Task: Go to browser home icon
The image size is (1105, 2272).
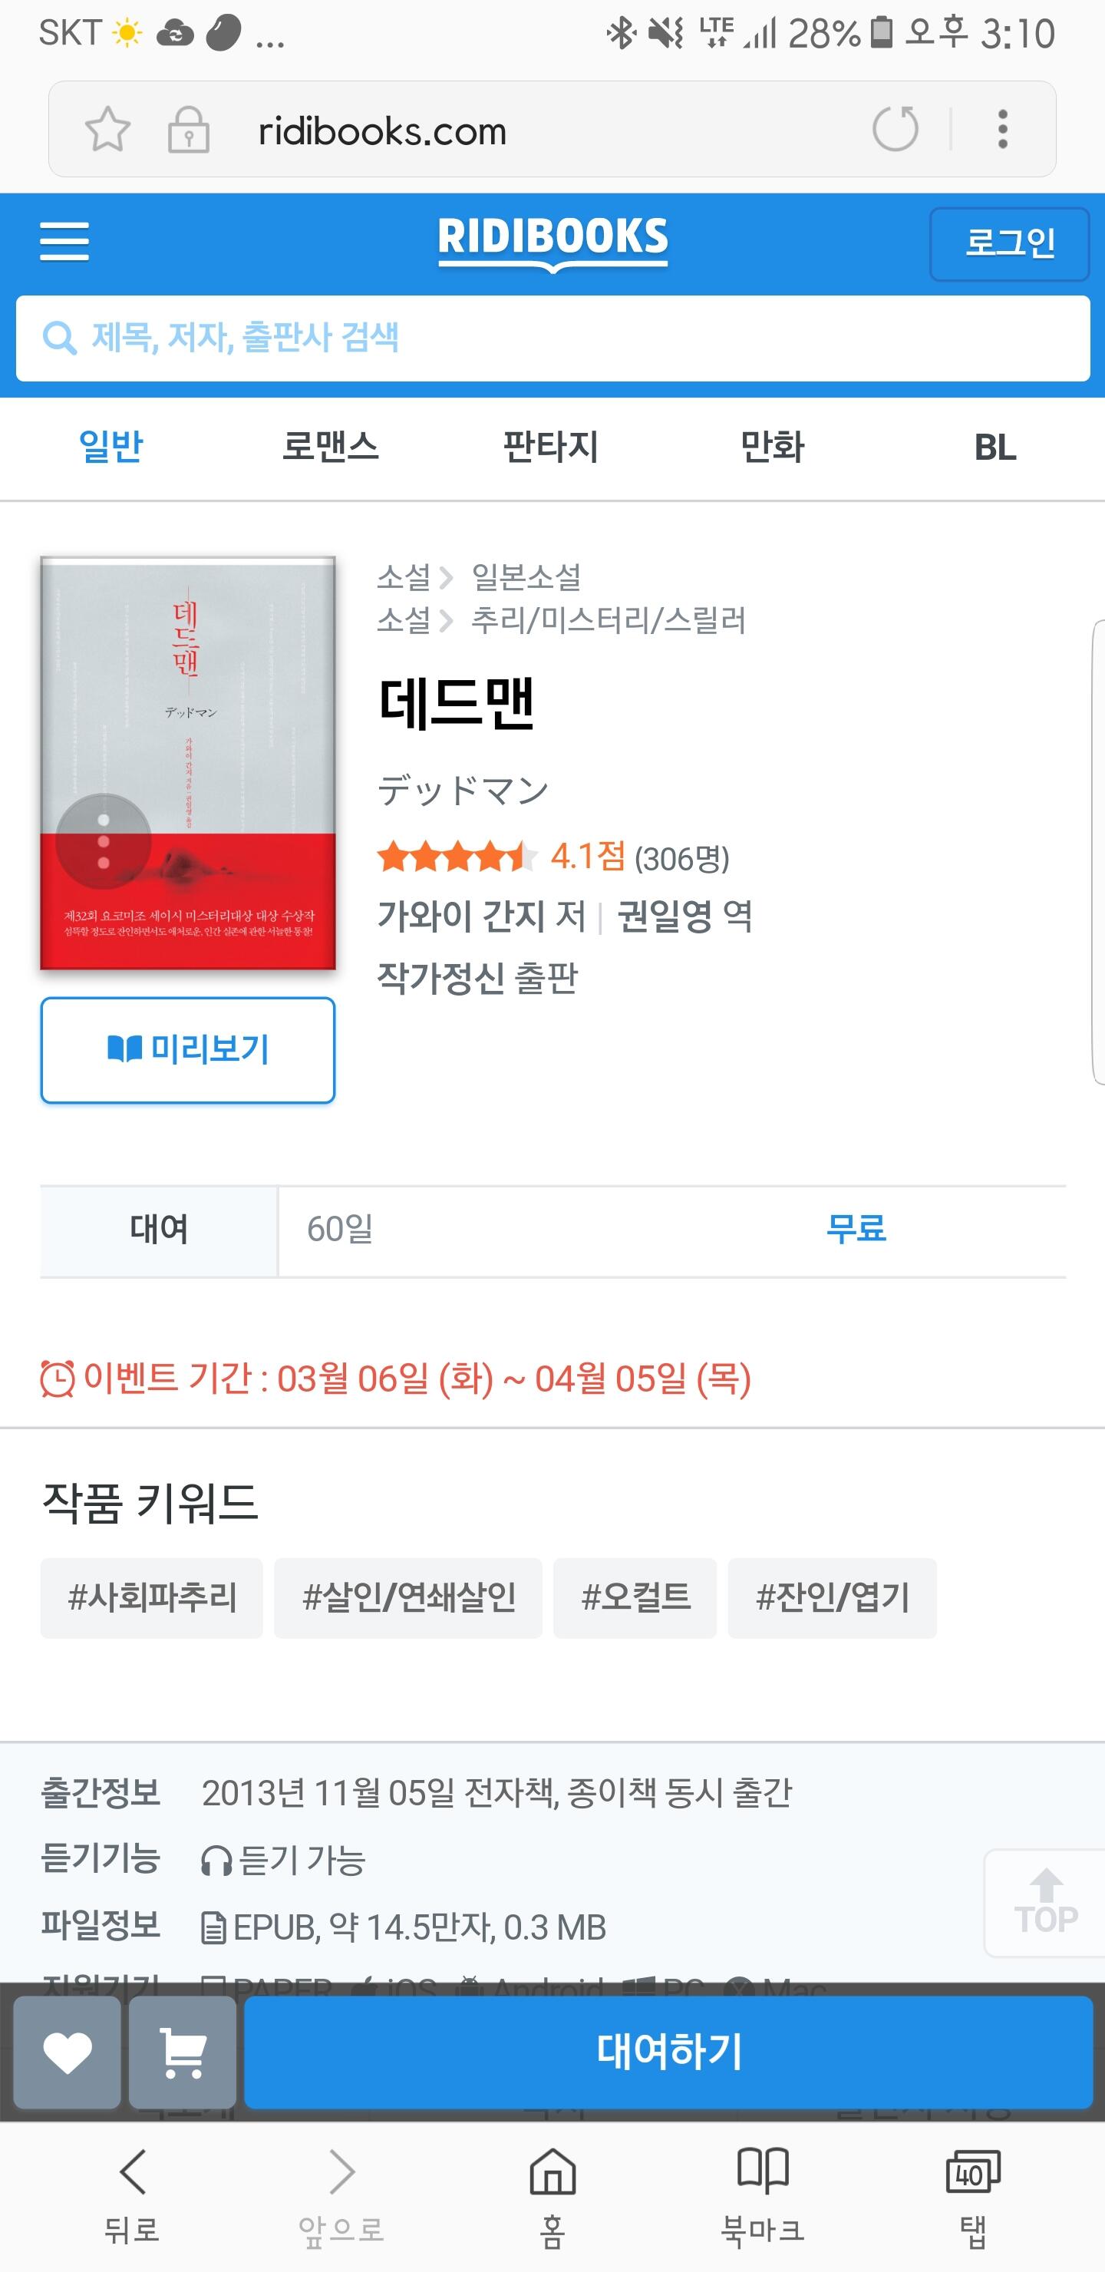Action: pos(553,2197)
